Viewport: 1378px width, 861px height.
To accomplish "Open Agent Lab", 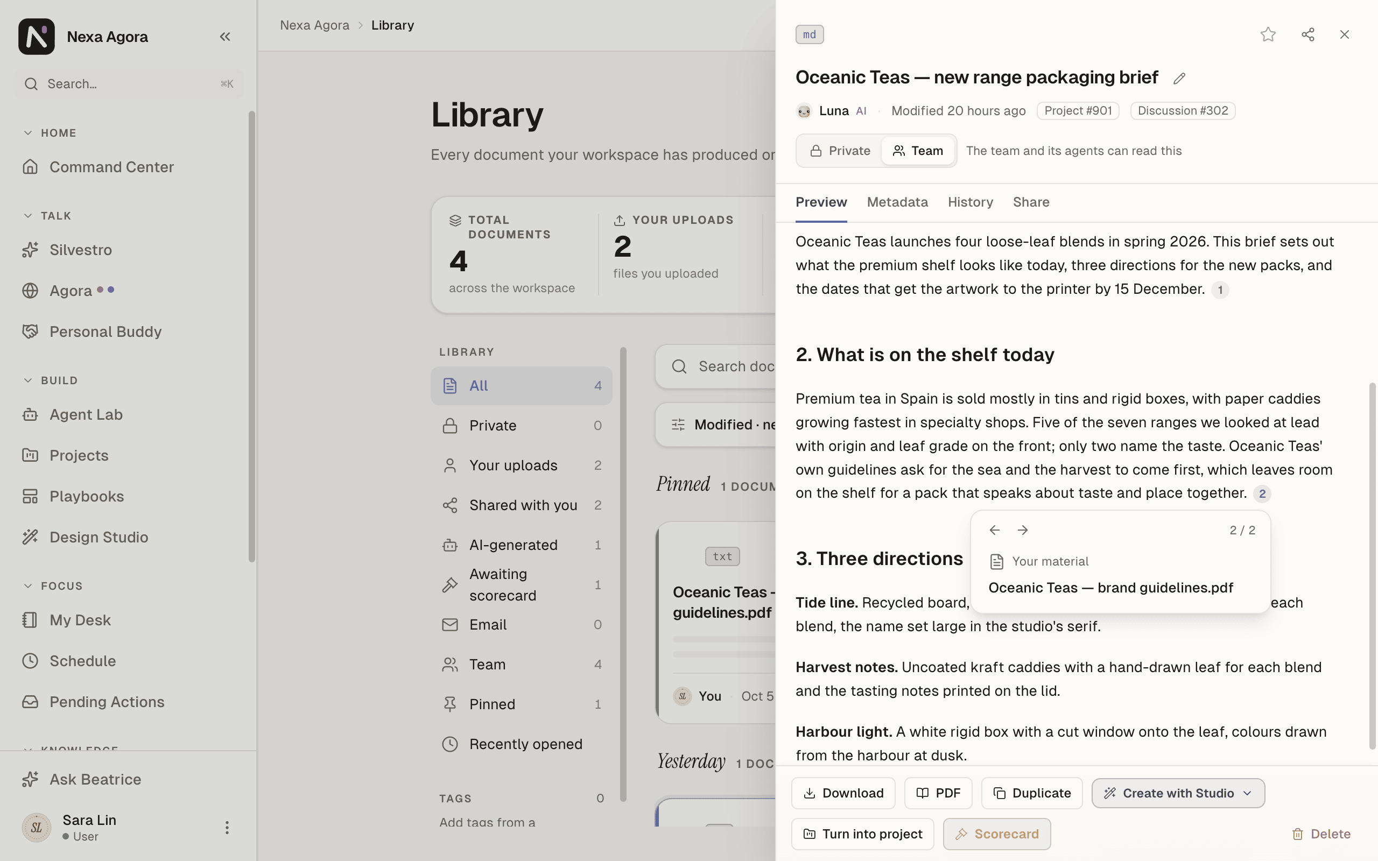I will pyautogui.click(x=129, y=414).
